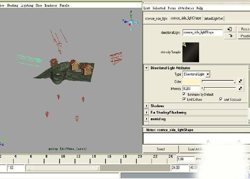Click the map button next to Intensity
Image resolution: width=250 pixels, height=179 pixels.
coord(240,88)
